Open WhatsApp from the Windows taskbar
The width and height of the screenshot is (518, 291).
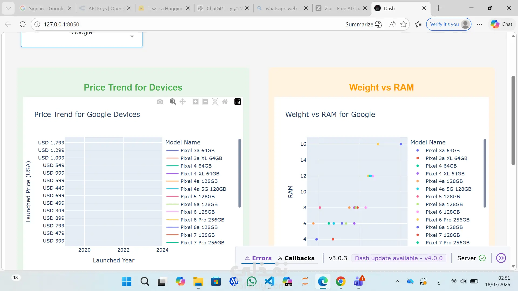252,282
